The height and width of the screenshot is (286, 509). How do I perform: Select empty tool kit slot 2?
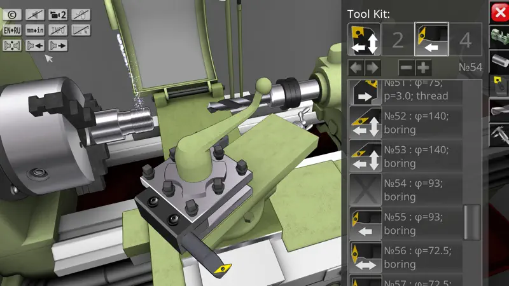(x=398, y=39)
